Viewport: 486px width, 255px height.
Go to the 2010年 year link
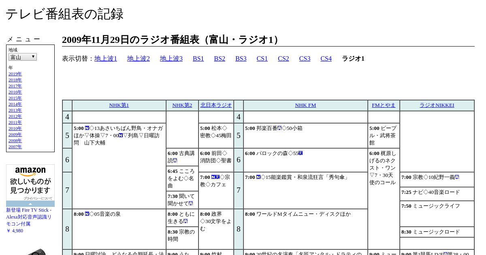[15, 128]
